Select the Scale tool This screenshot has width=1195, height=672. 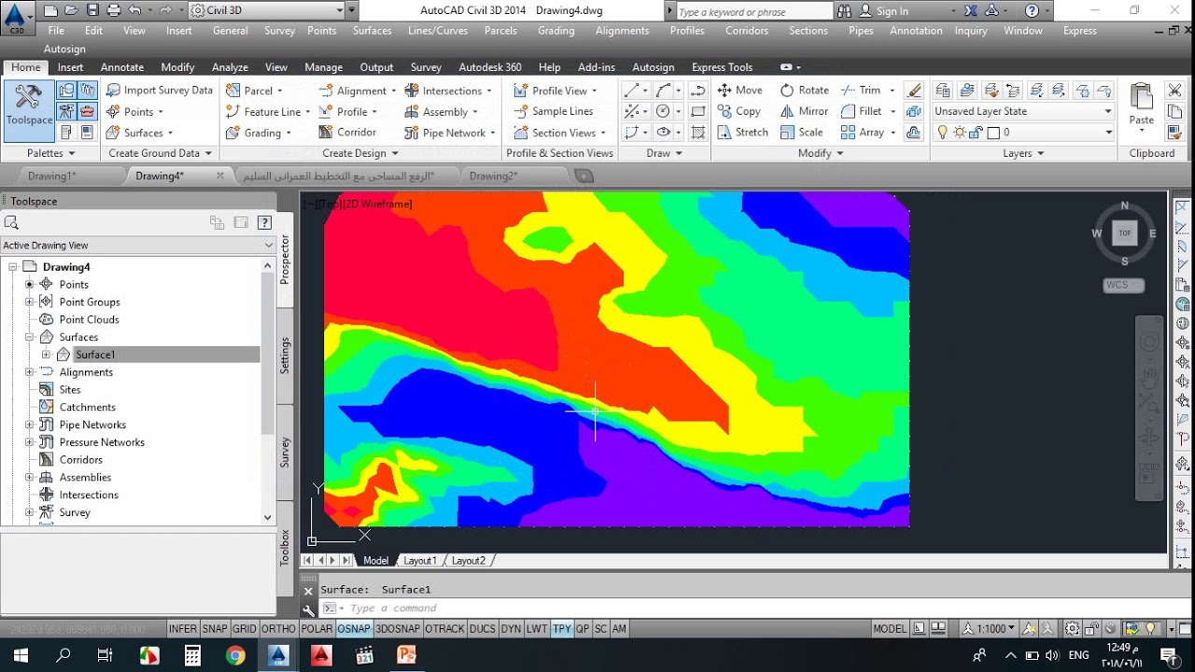(801, 132)
